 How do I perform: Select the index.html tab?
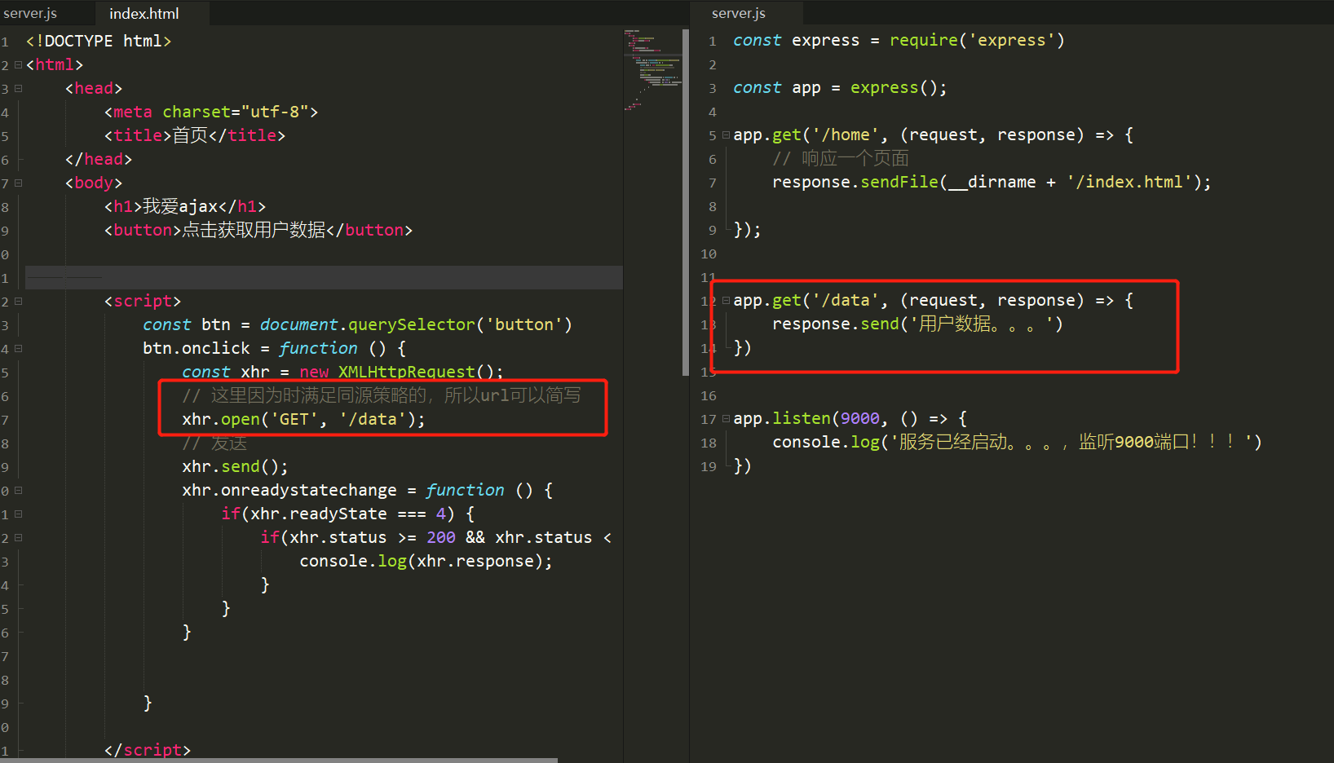145,13
